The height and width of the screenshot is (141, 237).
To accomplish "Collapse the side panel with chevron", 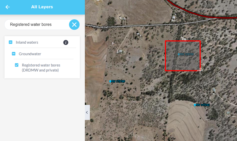I will coord(87,112).
